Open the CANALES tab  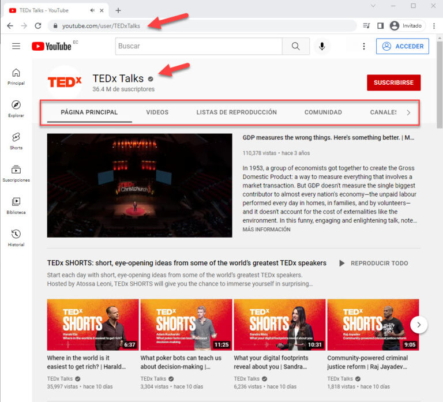(x=383, y=112)
